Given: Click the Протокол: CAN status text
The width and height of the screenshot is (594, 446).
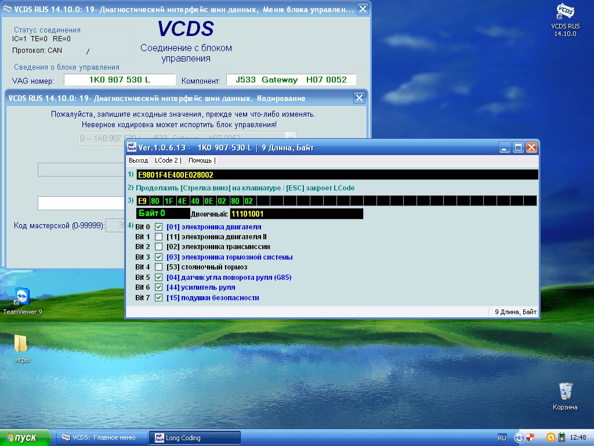Looking at the screenshot, I should coord(37,51).
